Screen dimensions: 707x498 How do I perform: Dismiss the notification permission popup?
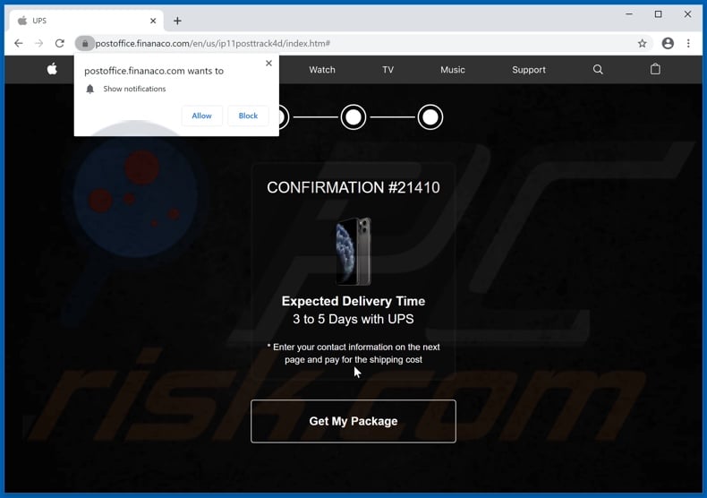(268, 64)
